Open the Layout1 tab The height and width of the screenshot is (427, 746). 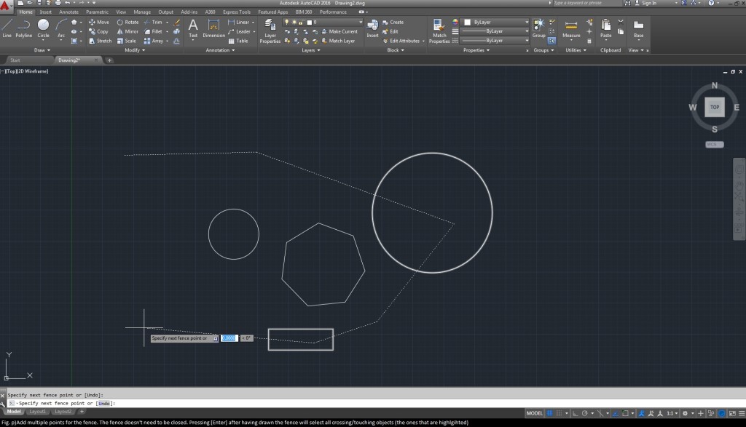37,412
